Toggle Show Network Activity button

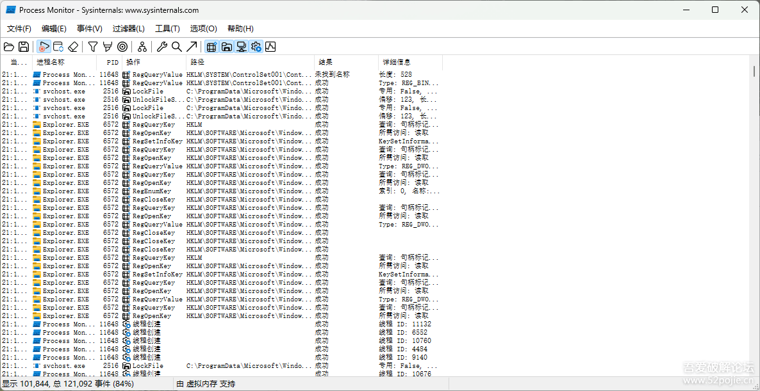pos(241,47)
